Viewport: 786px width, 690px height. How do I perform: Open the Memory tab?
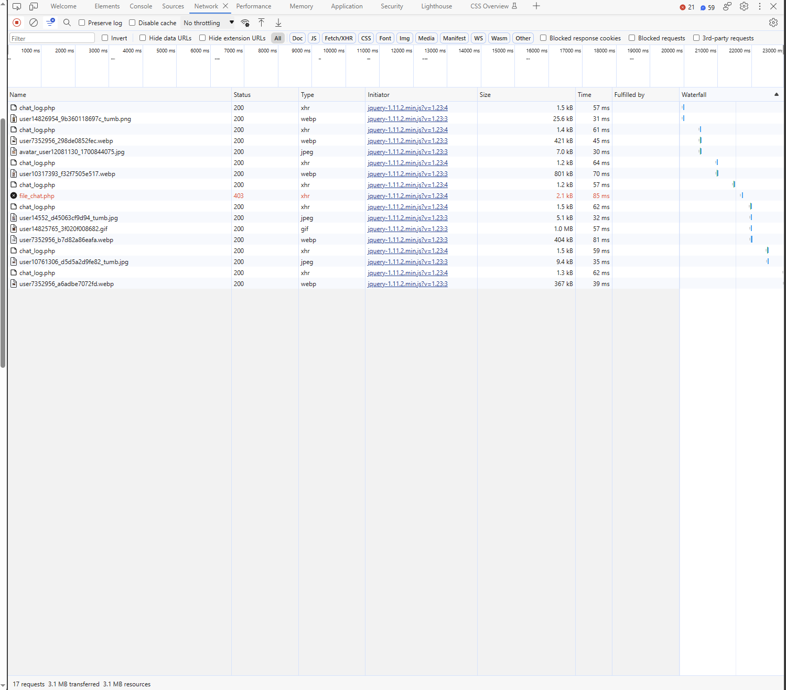tap(302, 6)
